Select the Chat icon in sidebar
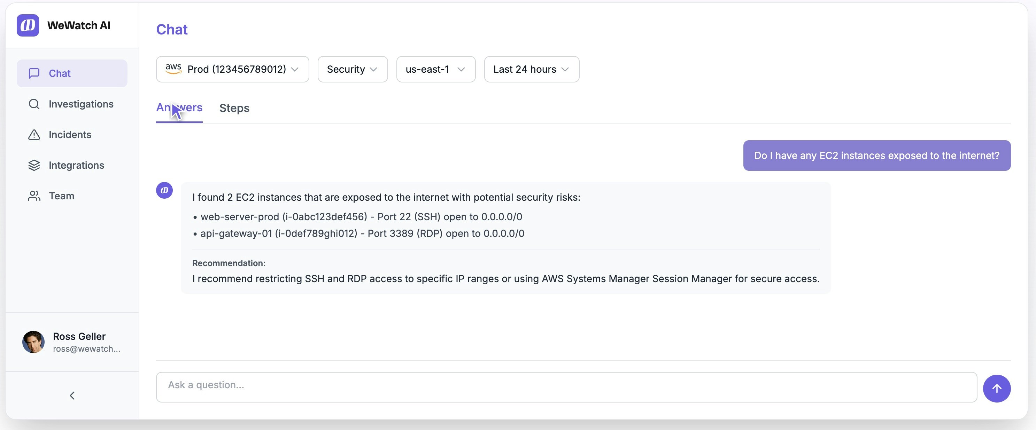 (34, 73)
